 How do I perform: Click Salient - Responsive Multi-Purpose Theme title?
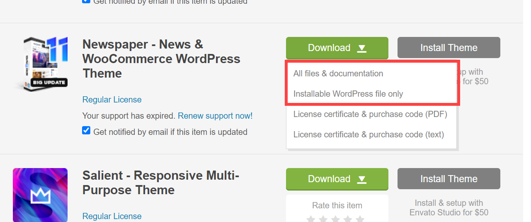(161, 183)
